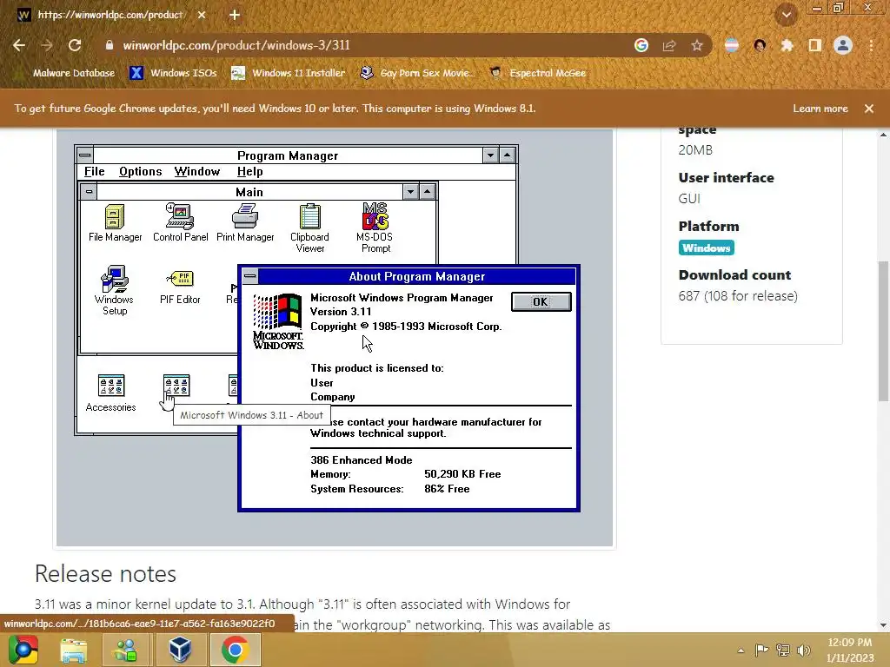
Task: Click the Accessories program group icon
Action: pyautogui.click(x=110, y=393)
